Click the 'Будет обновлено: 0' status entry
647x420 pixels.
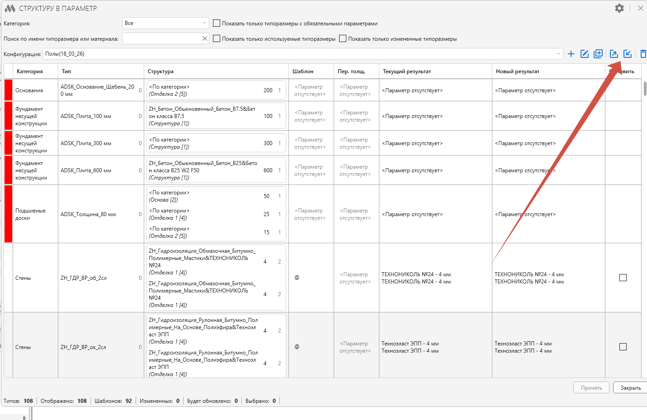[x=213, y=401]
